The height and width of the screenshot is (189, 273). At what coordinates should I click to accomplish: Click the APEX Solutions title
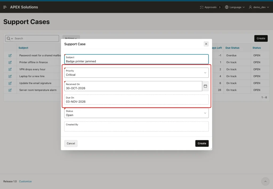coord(24,7)
